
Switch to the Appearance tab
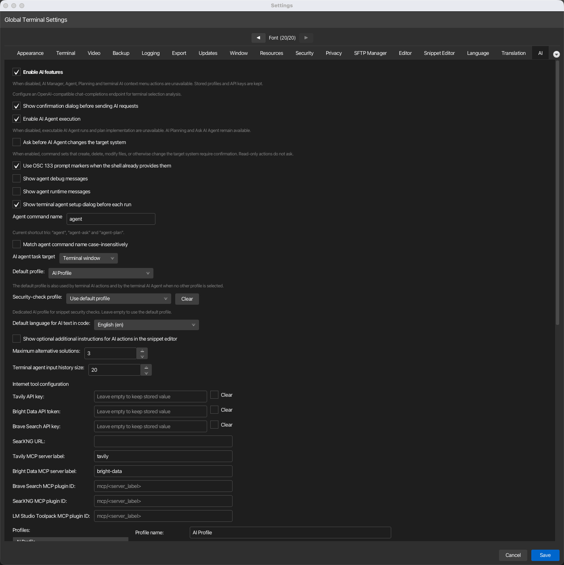coord(30,53)
